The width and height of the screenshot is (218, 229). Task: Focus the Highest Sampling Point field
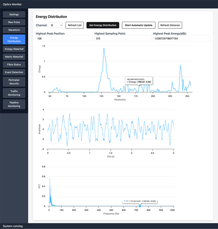click(123, 38)
